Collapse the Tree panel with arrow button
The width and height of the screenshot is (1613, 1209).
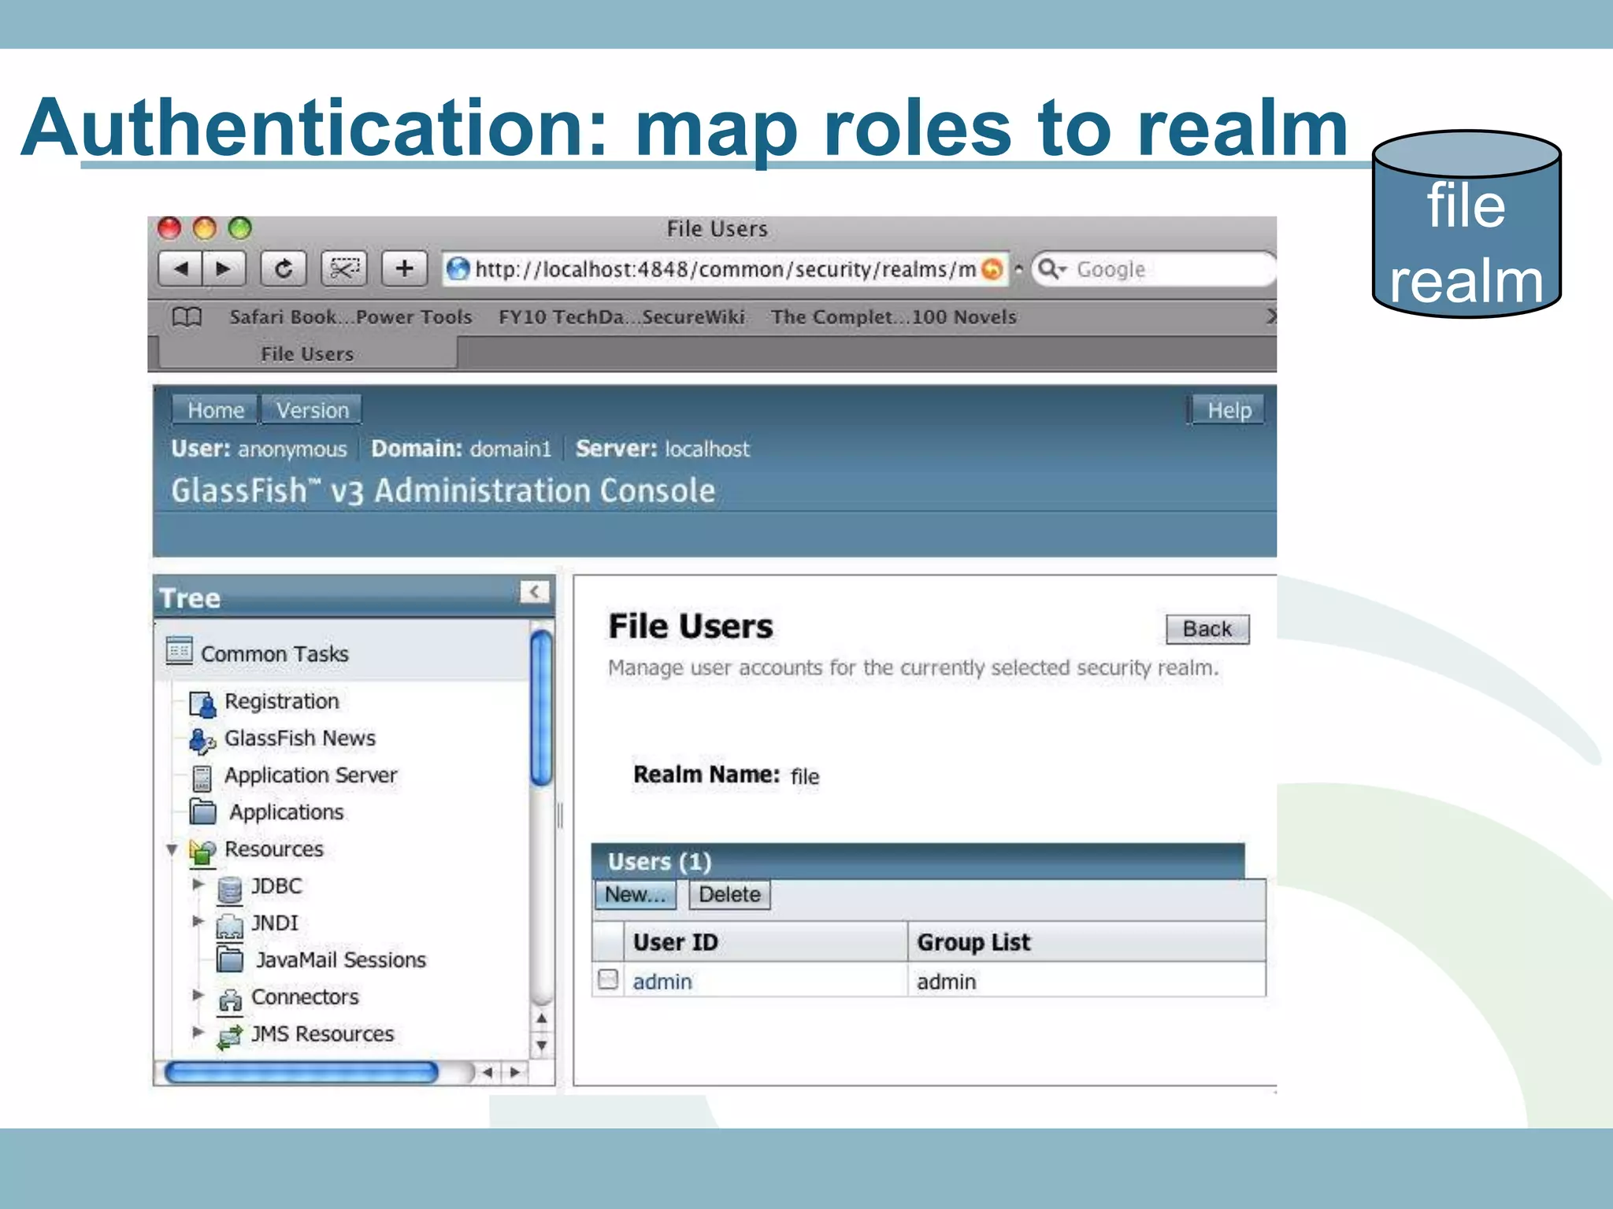[x=534, y=593]
